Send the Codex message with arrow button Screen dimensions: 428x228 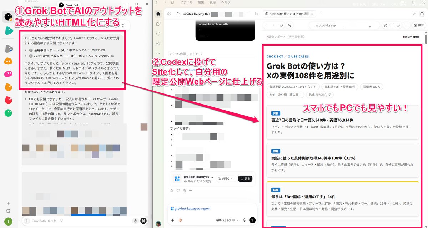(x=252, y=220)
